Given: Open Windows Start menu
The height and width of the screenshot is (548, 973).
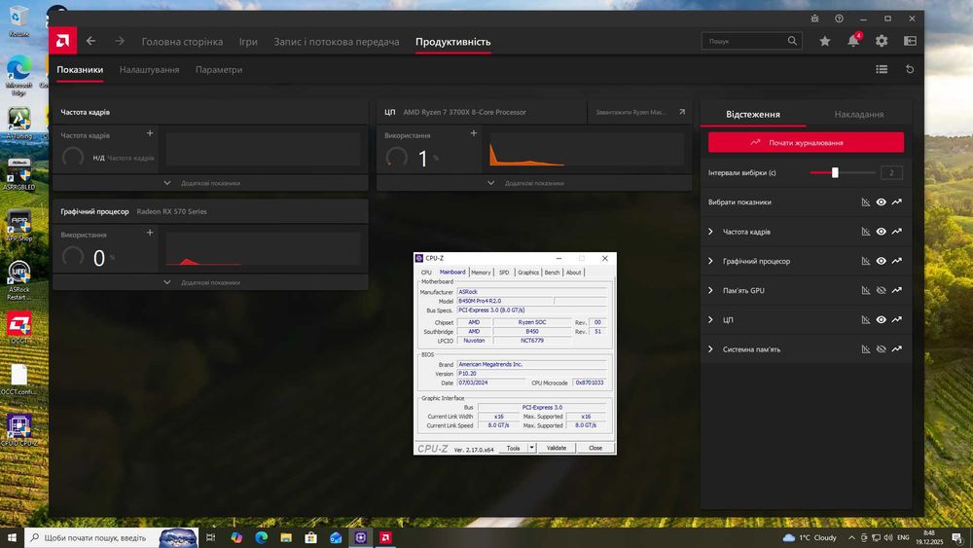Looking at the screenshot, I should pyautogui.click(x=12, y=537).
